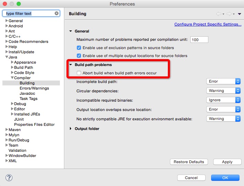244x186 pixels.
Task: Change Incompatible required binaries dropdown
Action: [223, 100]
